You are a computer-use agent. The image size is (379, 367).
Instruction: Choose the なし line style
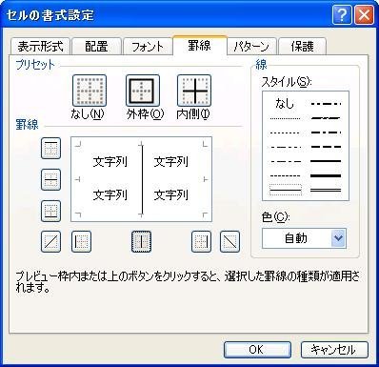(x=285, y=103)
